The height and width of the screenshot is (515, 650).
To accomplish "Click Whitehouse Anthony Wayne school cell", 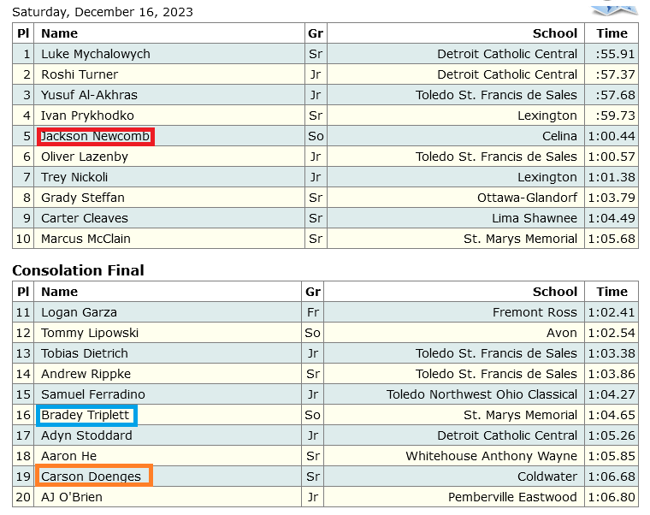I will pyautogui.click(x=491, y=456).
